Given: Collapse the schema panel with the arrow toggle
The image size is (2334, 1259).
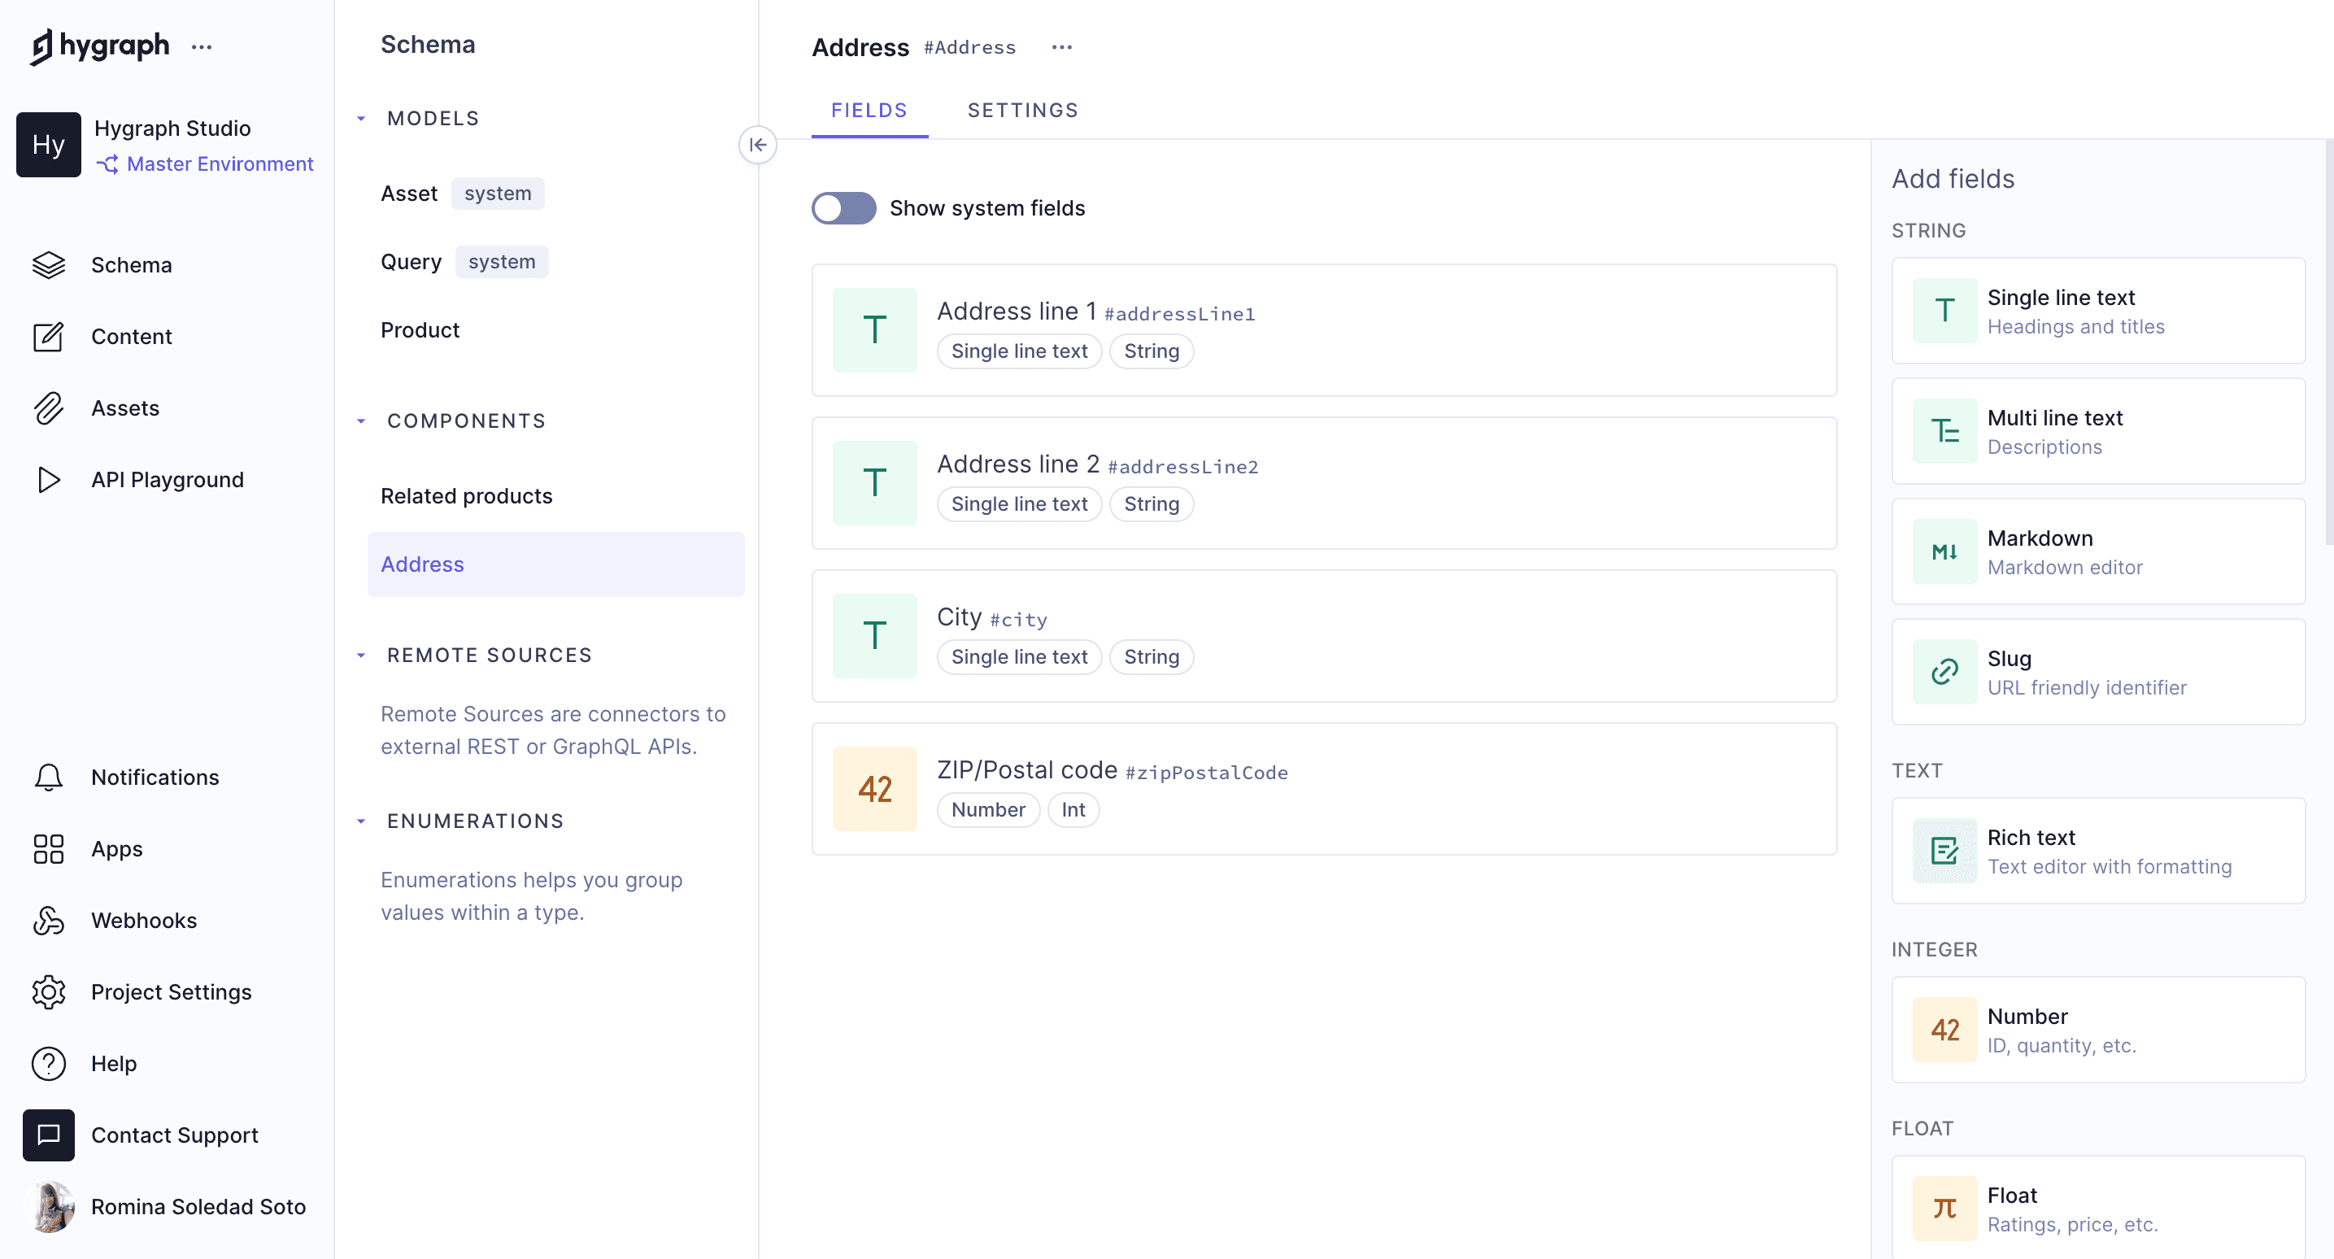Looking at the screenshot, I should (759, 145).
